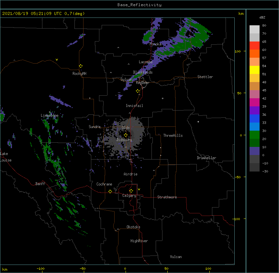Click the Sylvan label
This screenshot has height=273, width=279.
[126, 79]
